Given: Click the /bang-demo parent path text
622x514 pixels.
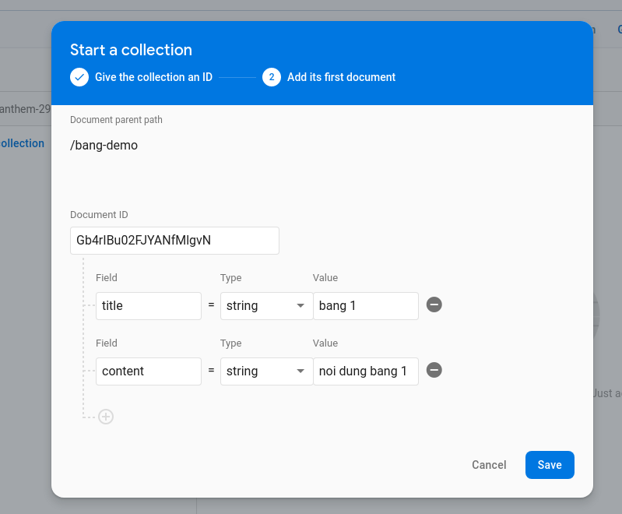Looking at the screenshot, I should (x=104, y=145).
